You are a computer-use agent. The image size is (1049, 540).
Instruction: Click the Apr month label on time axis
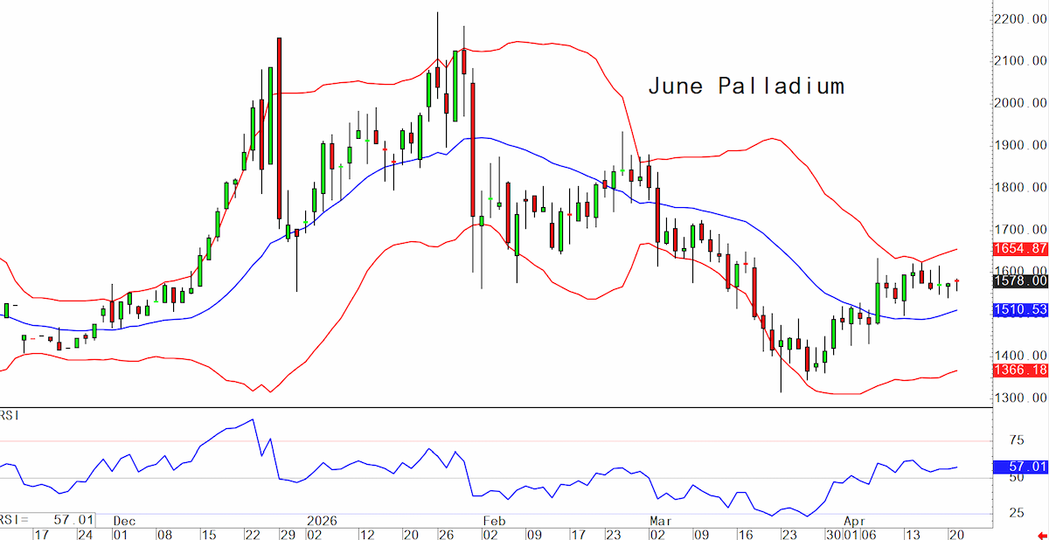click(855, 520)
